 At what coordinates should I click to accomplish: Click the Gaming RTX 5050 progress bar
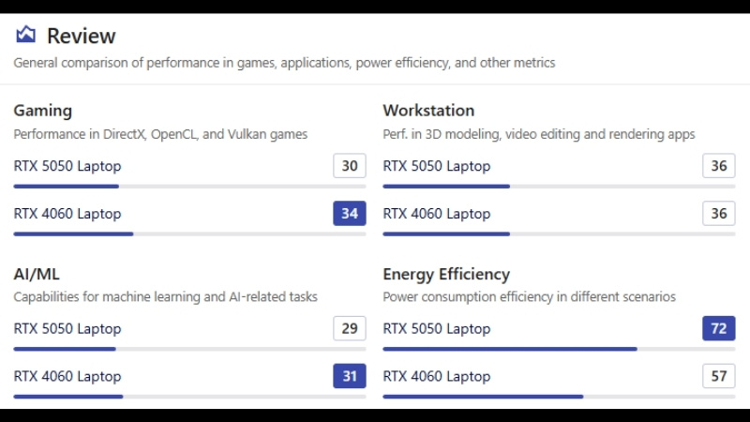click(190, 187)
